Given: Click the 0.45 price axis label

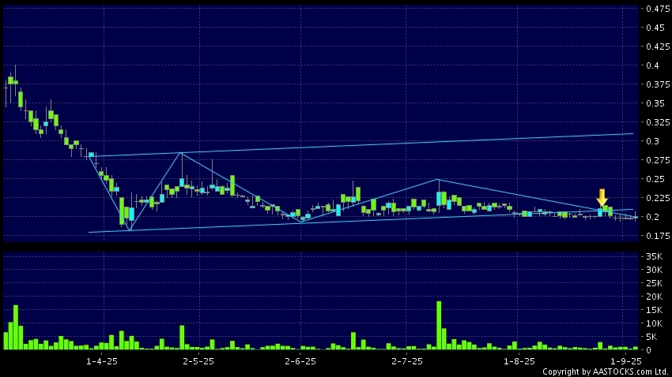Looking at the screenshot, I should pyautogui.click(x=655, y=28).
